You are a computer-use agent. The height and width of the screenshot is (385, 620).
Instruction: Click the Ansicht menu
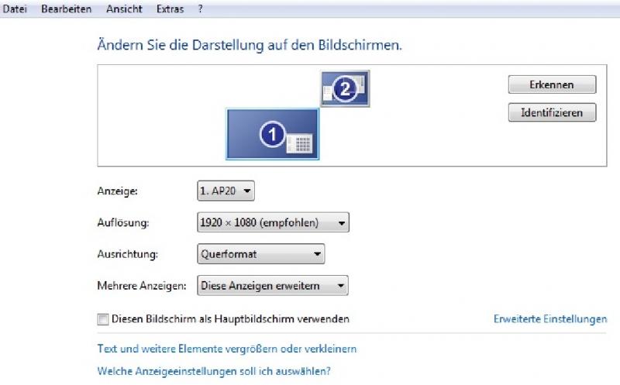122,9
